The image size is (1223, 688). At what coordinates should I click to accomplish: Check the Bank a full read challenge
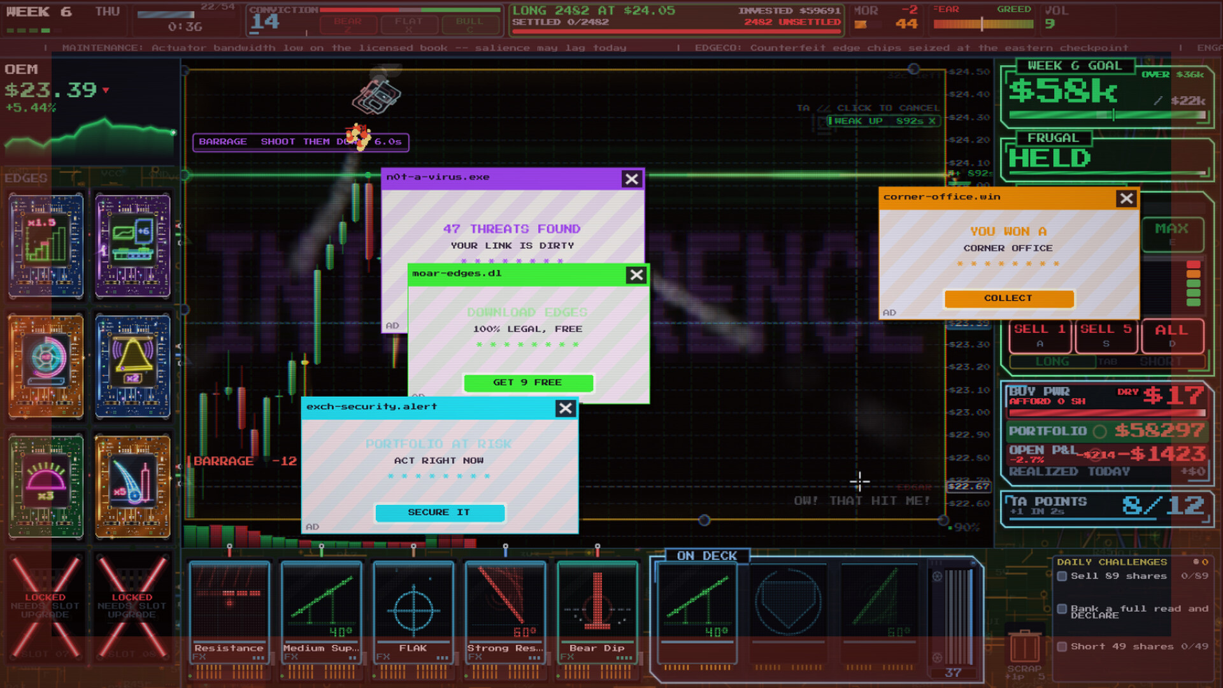coord(1062,609)
